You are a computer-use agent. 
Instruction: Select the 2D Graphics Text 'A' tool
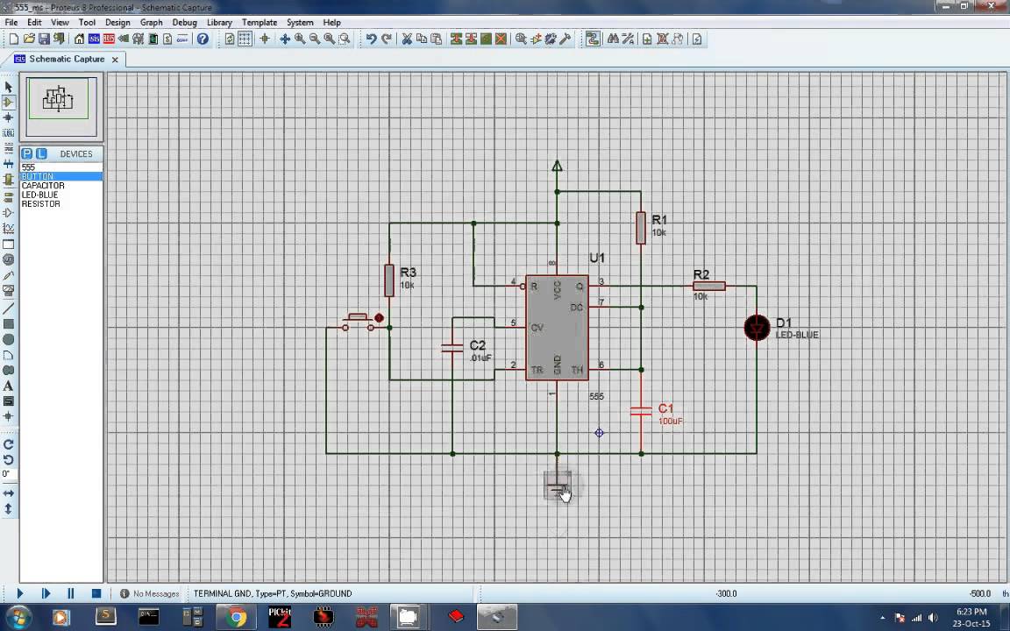tap(9, 386)
